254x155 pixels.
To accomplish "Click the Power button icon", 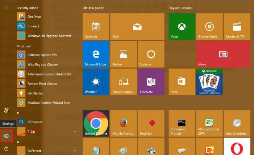I will (x=6, y=149).
